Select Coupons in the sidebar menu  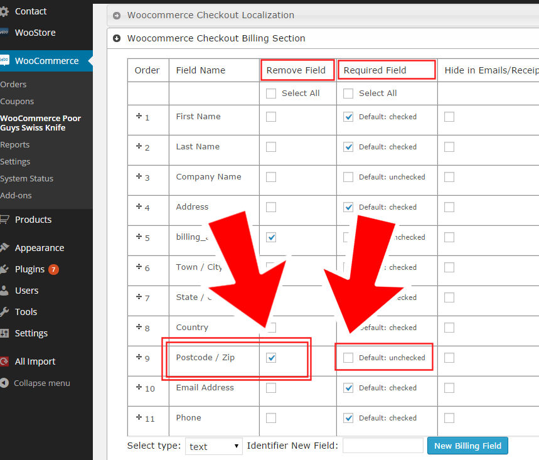[x=17, y=101]
